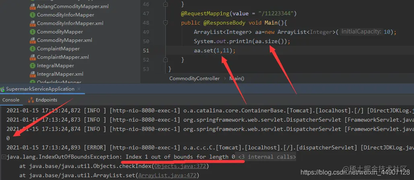This screenshot has height=180, width=414.
Task: Click System.out.println(aa.size()) line
Action: click(x=242, y=41)
